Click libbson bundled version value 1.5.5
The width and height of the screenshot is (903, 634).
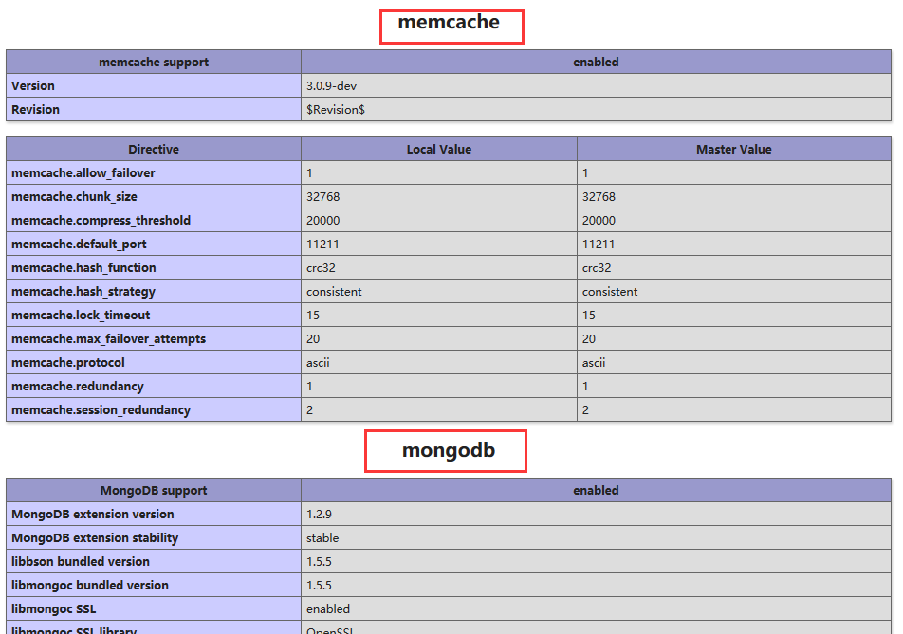point(319,562)
